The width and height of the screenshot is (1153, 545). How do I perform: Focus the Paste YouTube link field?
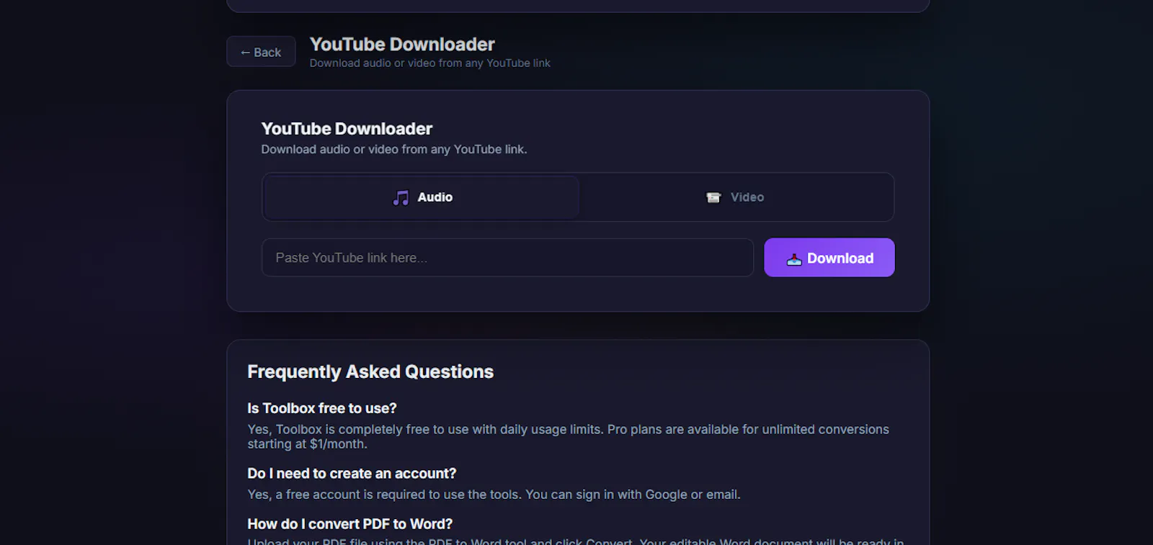point(507,258)
